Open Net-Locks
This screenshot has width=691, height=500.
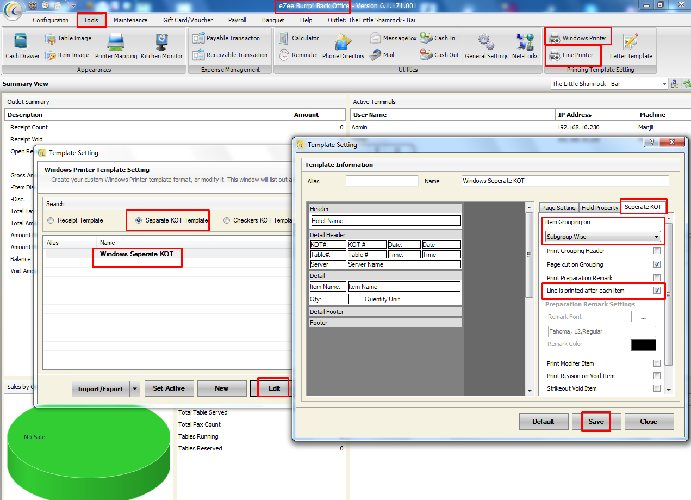525,46
